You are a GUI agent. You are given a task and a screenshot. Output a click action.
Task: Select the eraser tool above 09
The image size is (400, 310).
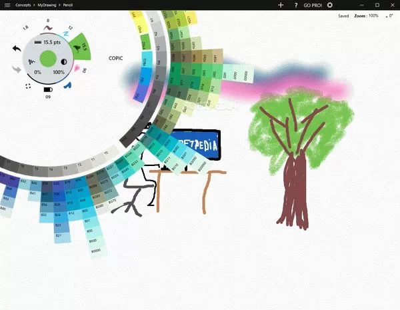pos(48,89)
